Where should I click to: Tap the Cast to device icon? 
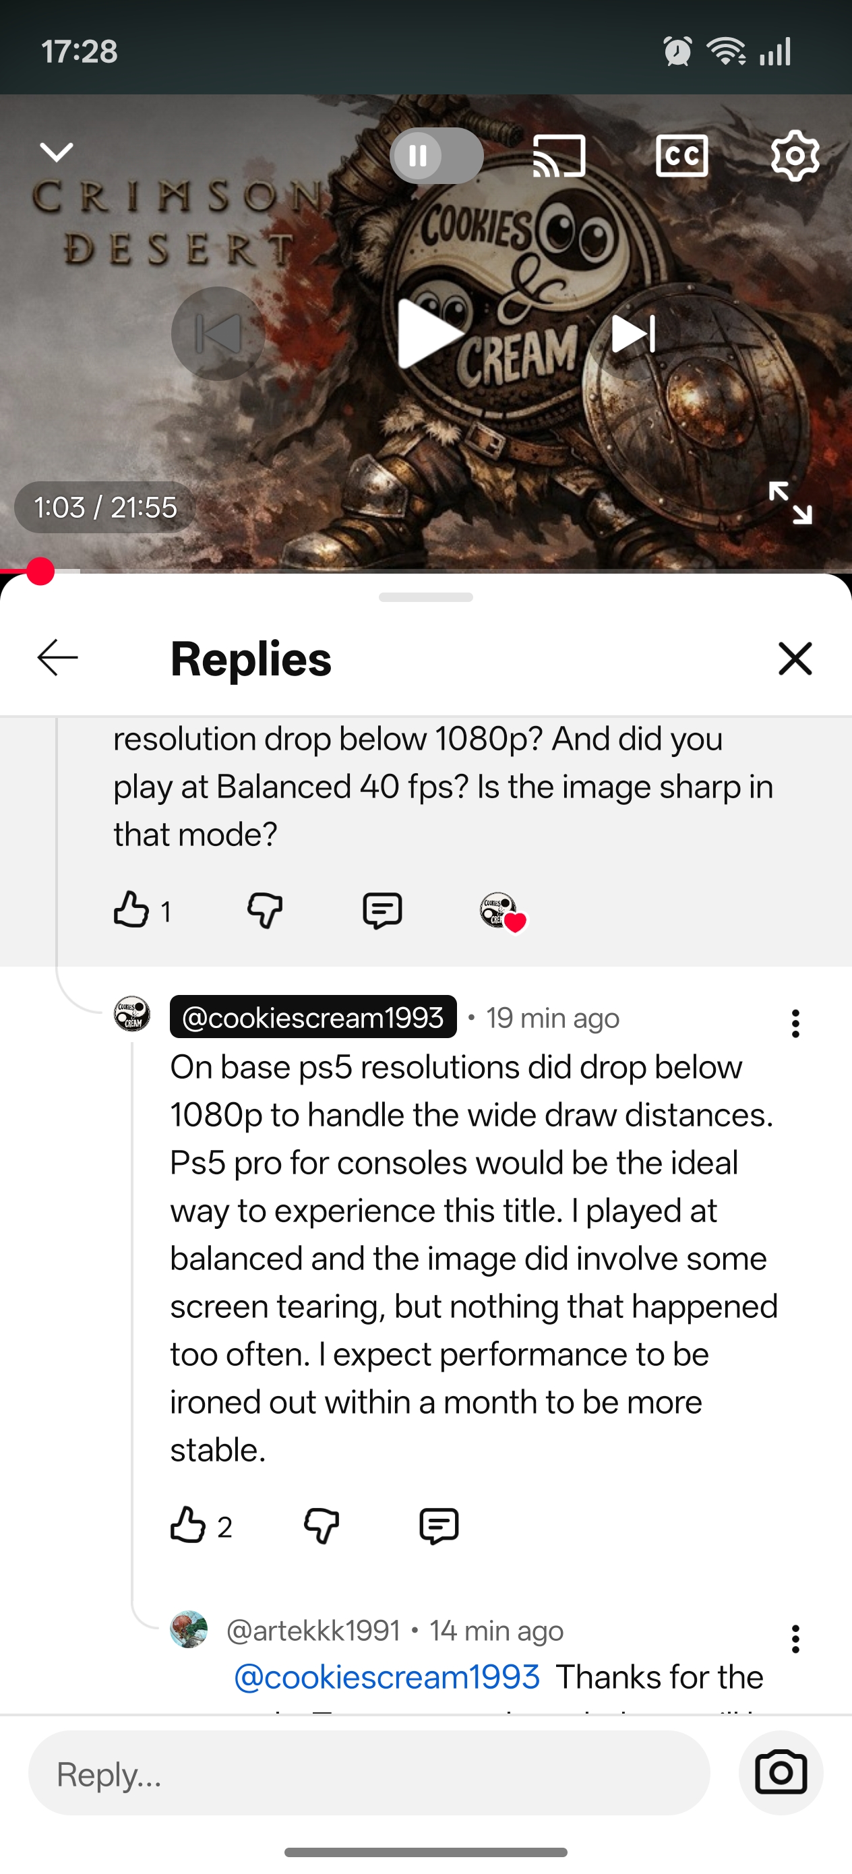click(x=559, y=156)
